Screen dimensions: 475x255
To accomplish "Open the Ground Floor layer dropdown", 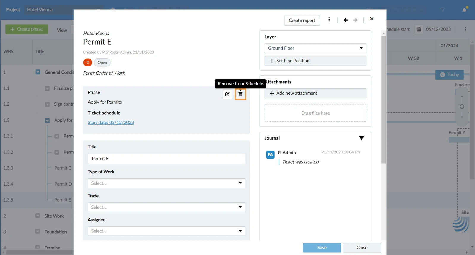I will (315, 48).
